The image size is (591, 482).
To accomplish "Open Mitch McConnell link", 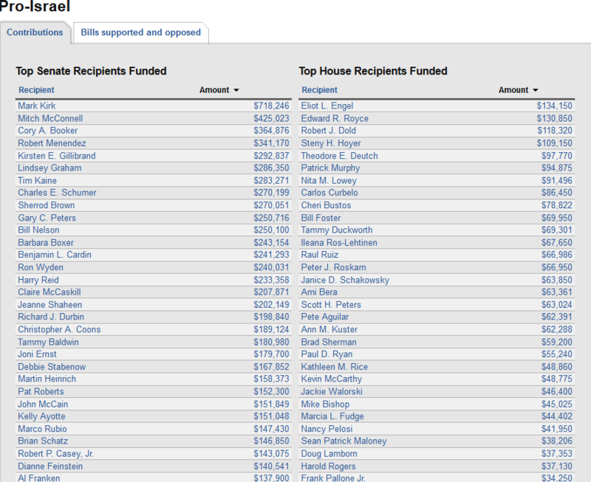I will [x=50, y=119].
